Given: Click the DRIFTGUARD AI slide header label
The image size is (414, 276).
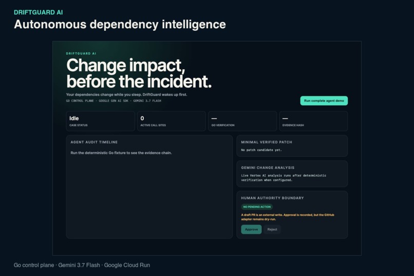Looking at the screenshot, I should (x=39, y=12).
